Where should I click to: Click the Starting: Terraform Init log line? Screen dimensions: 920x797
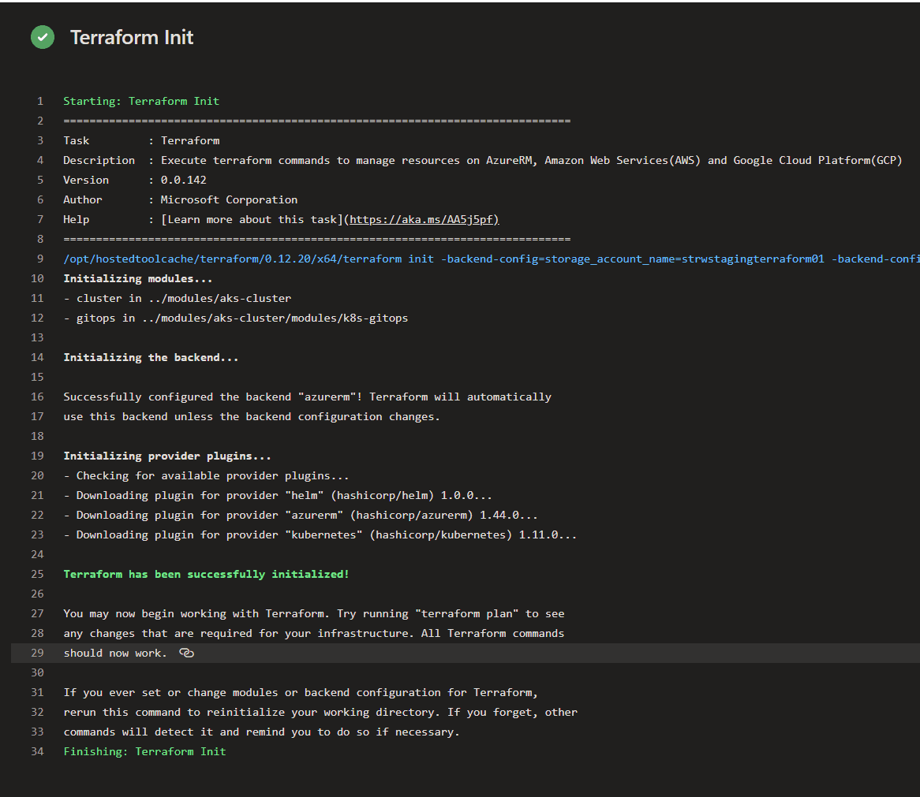[140, 101]
